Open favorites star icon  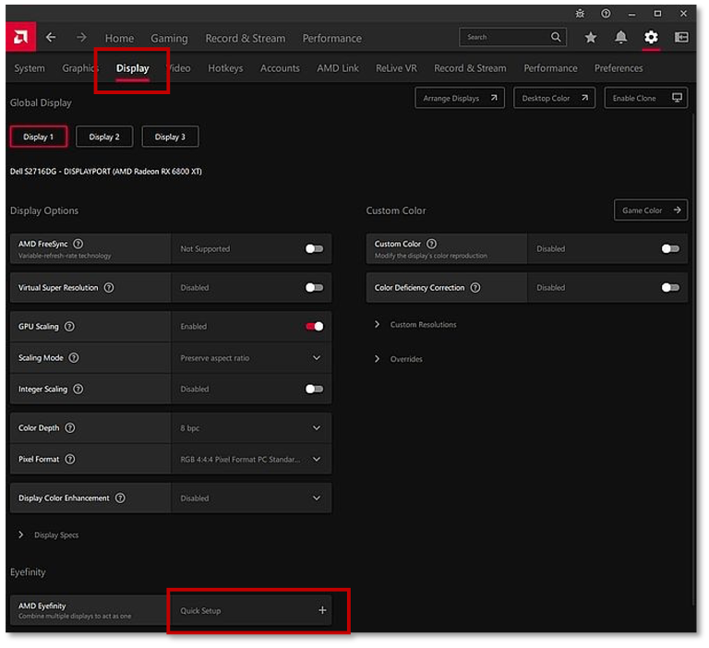pos(591,37)
